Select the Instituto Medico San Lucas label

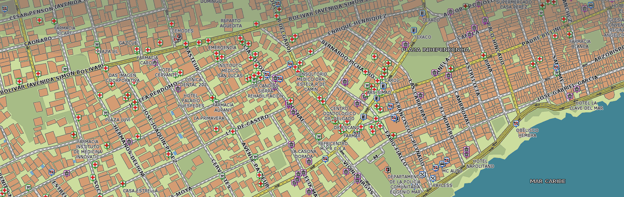pyautogui.click(x=230, y=71)
